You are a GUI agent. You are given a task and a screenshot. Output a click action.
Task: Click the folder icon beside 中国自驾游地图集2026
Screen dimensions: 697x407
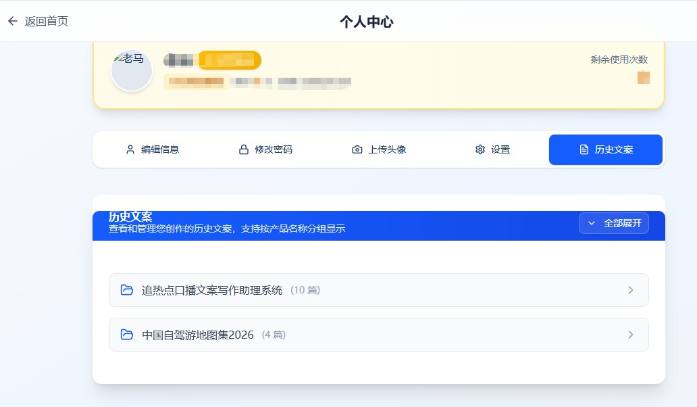tap(127, 335)
